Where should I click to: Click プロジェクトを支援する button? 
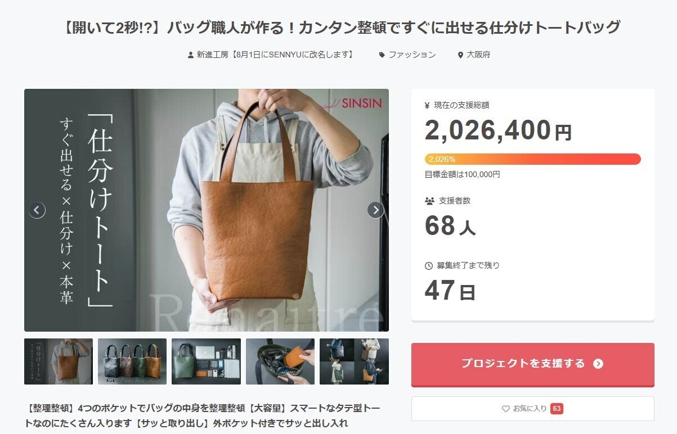533,364
